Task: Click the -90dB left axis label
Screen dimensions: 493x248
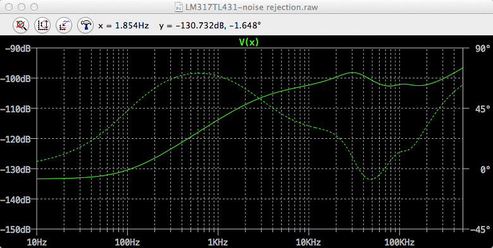Action: [18, 49]
